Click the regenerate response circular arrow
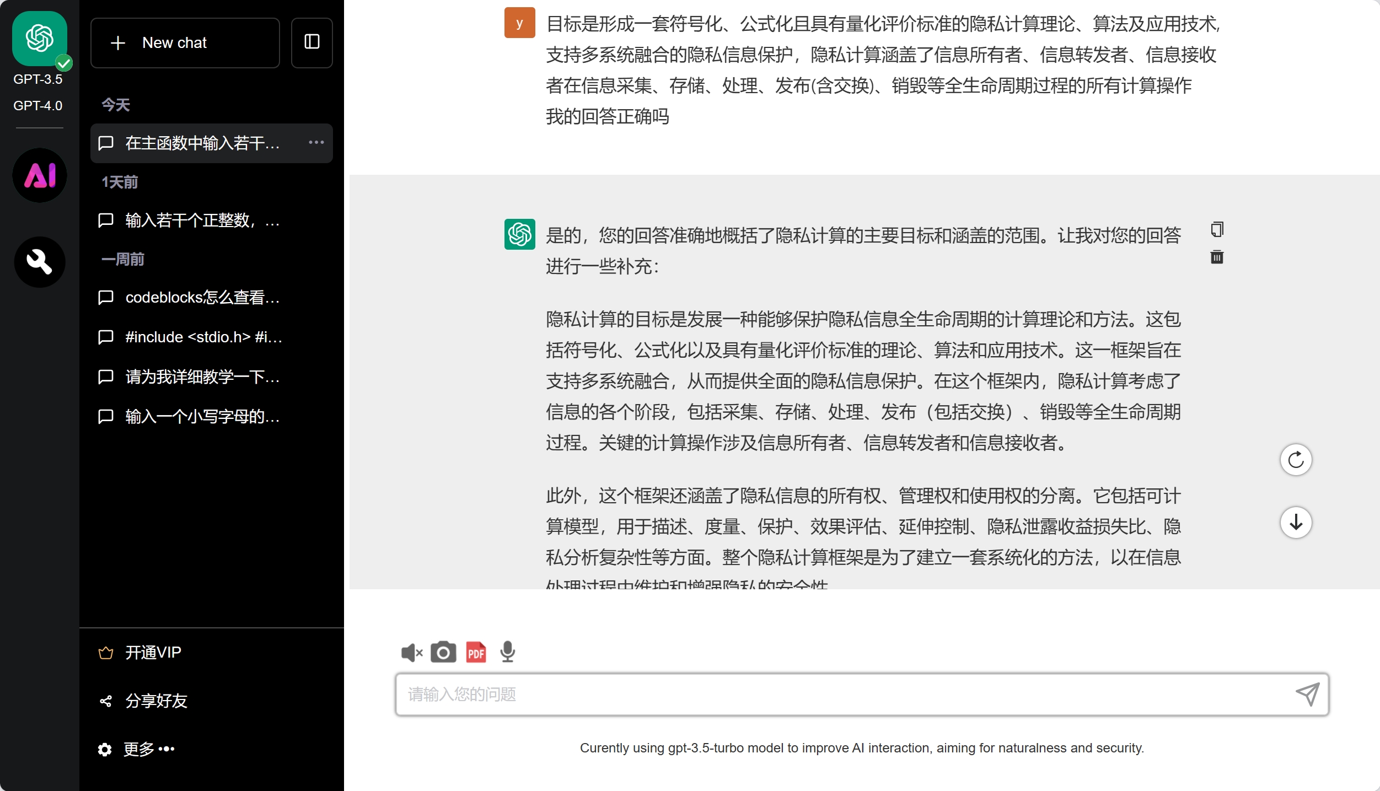 click(x=1296, y=460)
